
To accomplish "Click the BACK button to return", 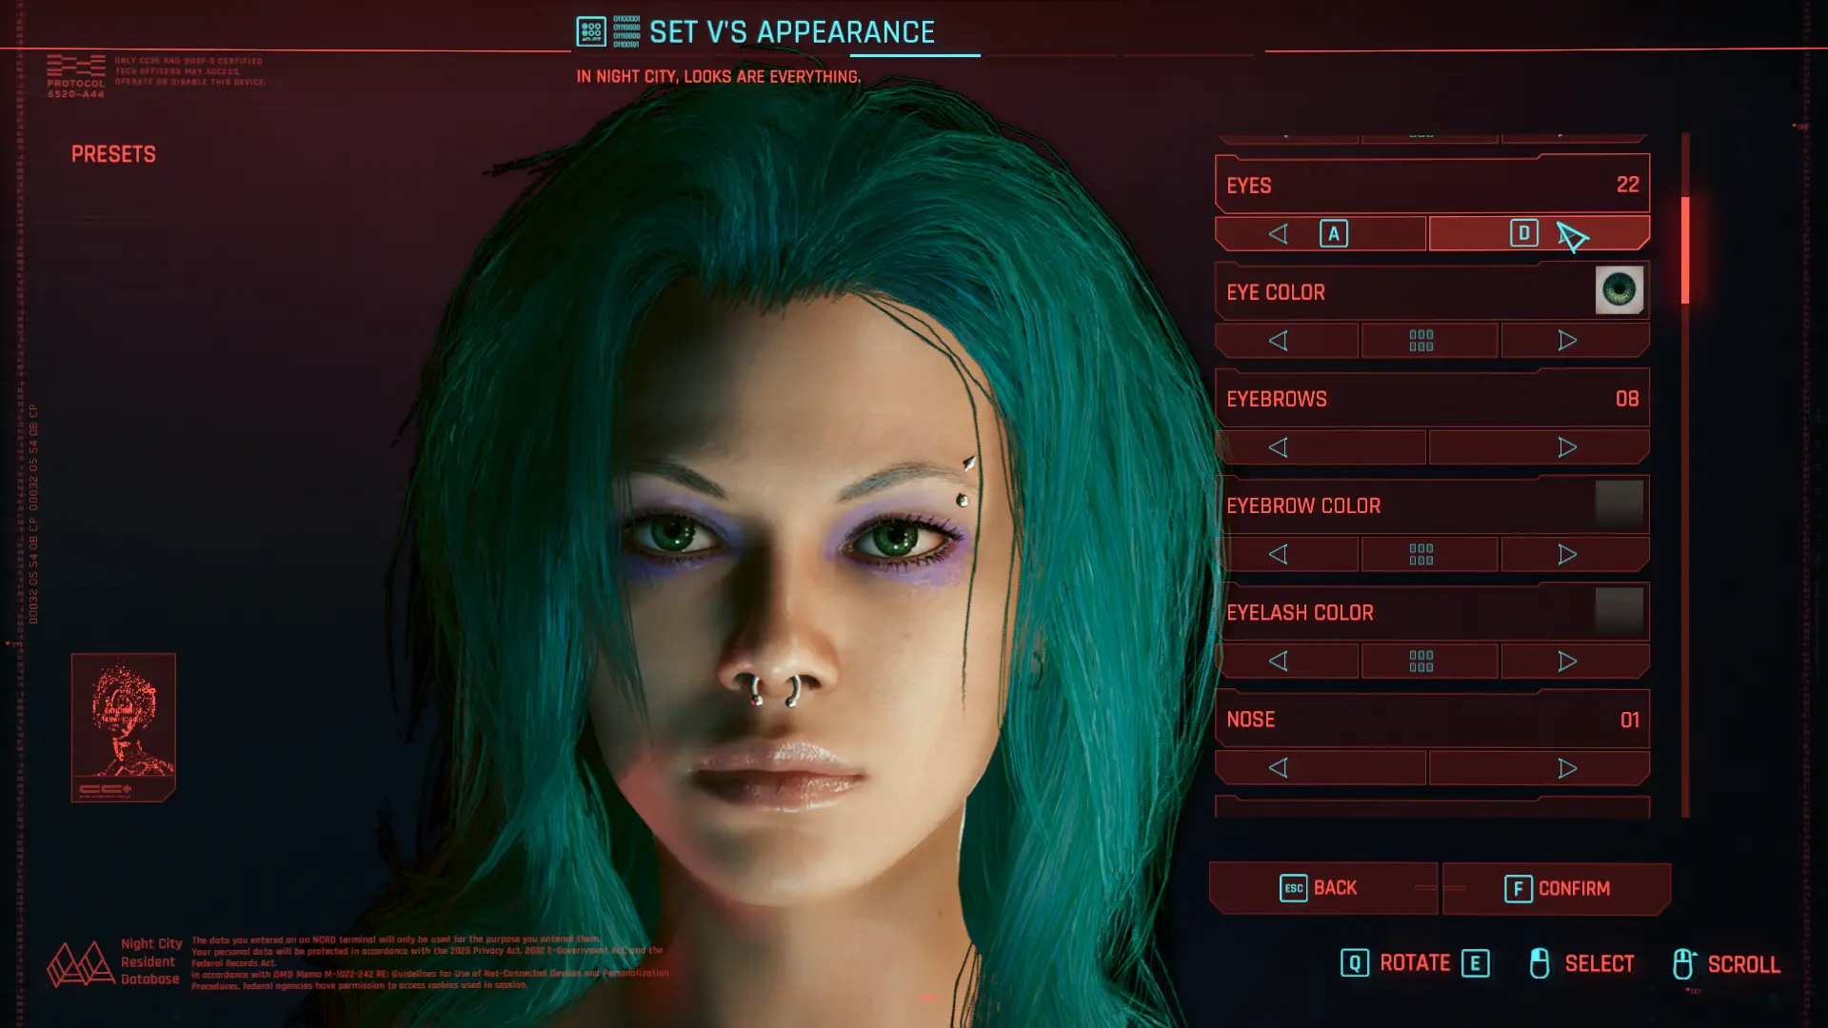I will pyautogui.click(x=1319, y=887).
